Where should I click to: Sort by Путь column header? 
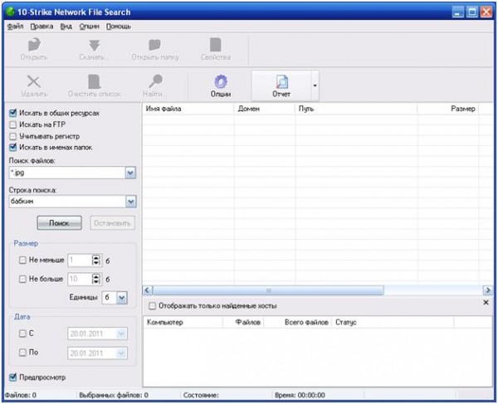[x=356, y=109]
